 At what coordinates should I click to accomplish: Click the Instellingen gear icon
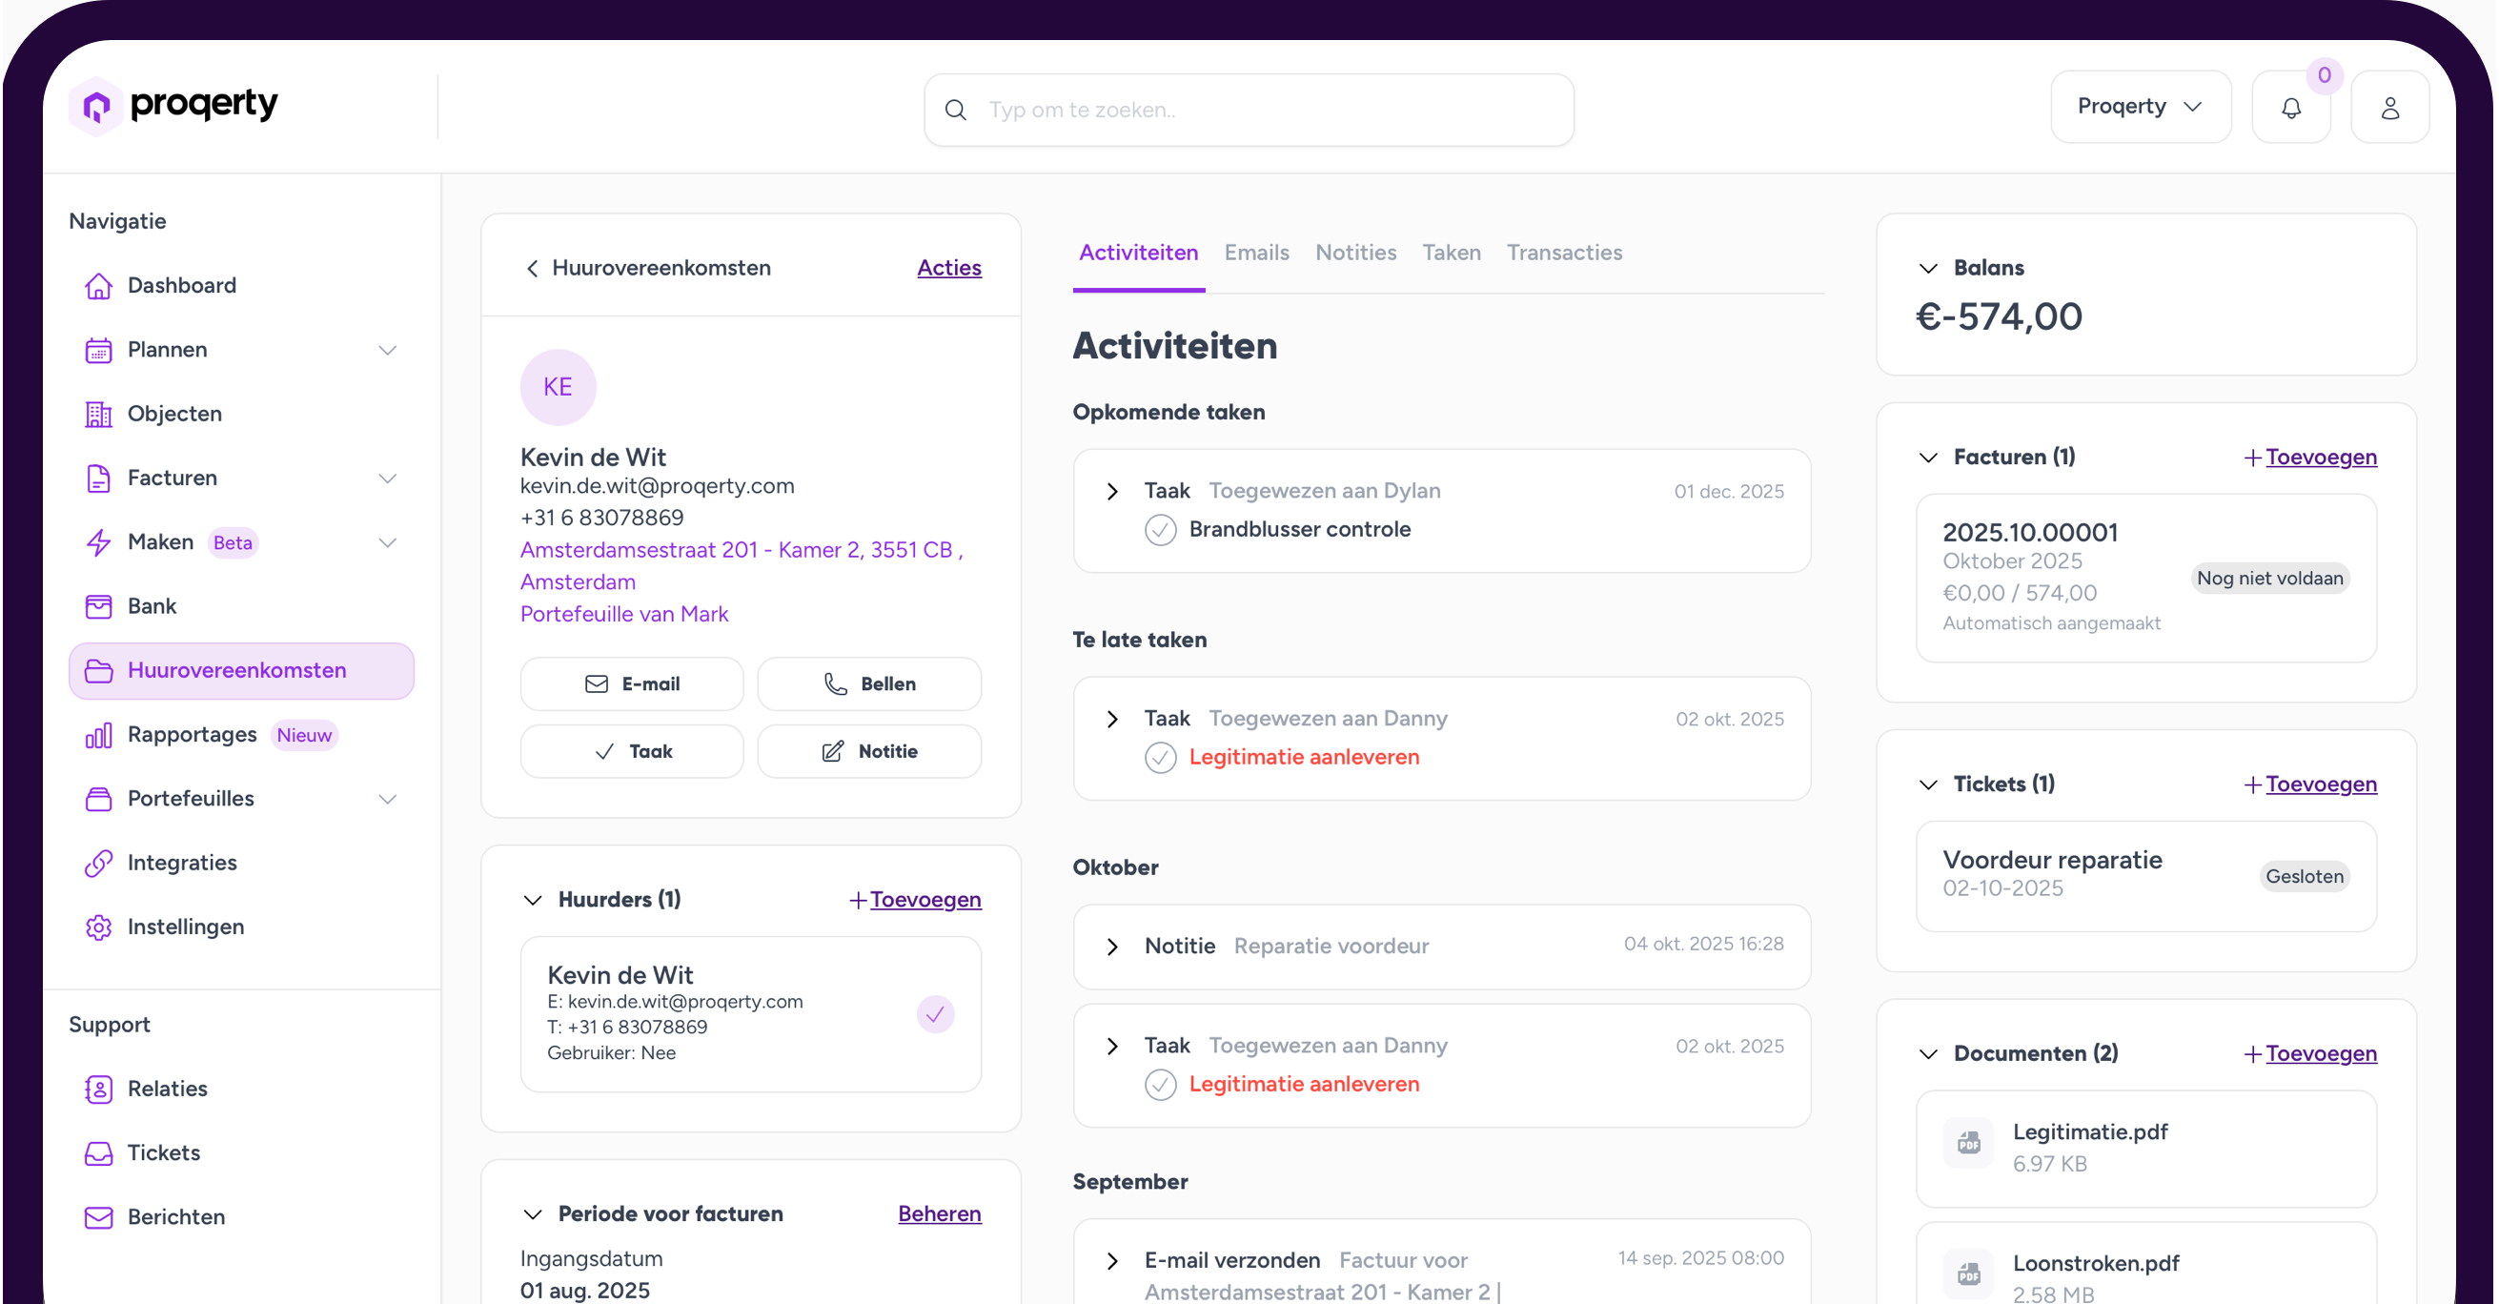click(98, 927)
